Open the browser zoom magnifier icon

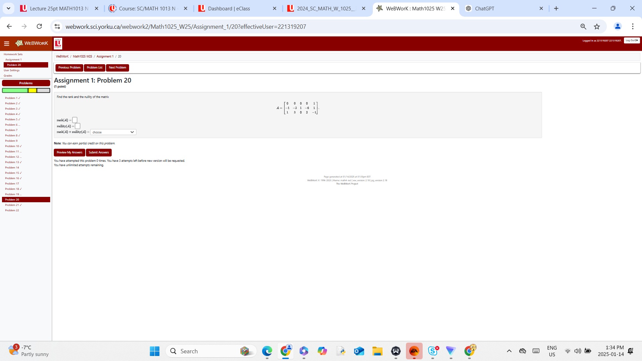click(x=583, y=26)
